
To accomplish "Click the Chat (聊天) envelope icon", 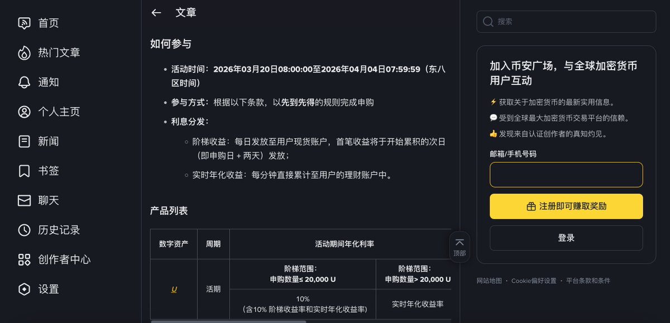I will click(24, 200).
